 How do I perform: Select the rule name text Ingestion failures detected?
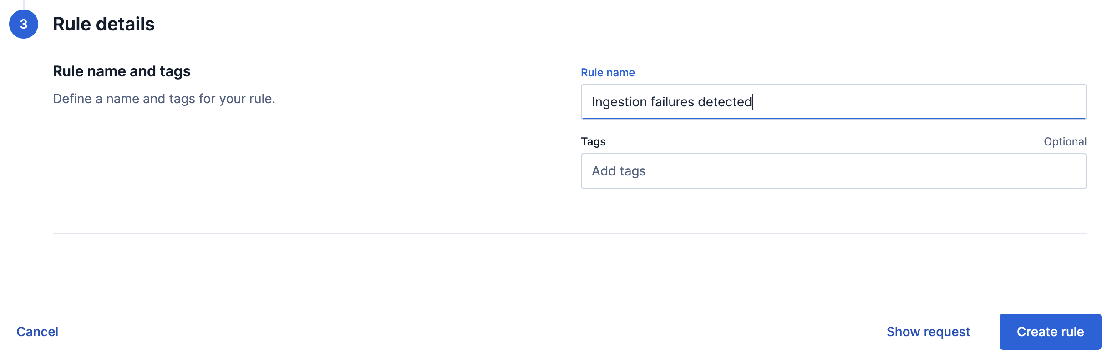point(671,102)
